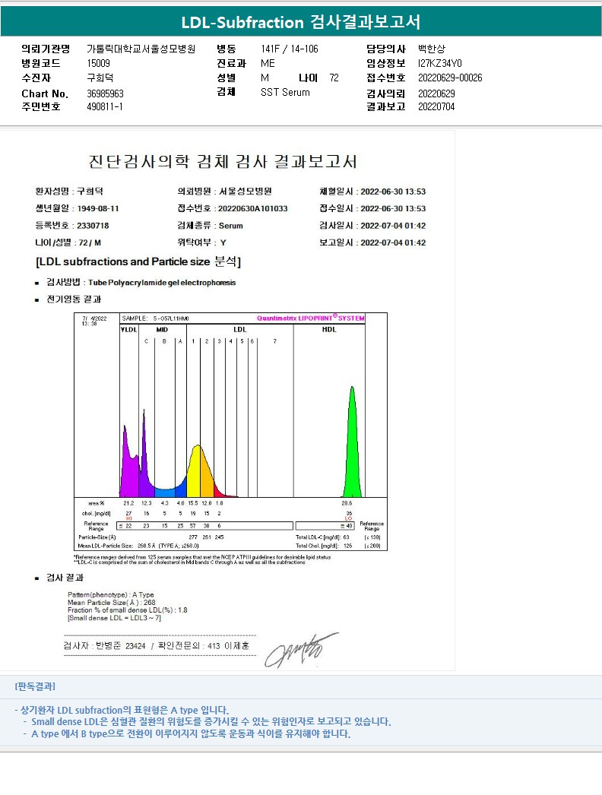Click ward value '141F / 14-106'
Screen dimensions: 602x795
pyautogui.click(x=290, y=49)
